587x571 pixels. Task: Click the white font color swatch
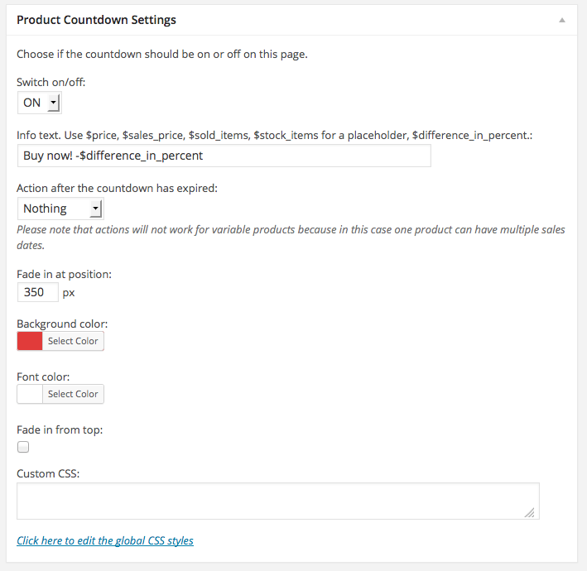pyautogui.click(x=30, y=394)
